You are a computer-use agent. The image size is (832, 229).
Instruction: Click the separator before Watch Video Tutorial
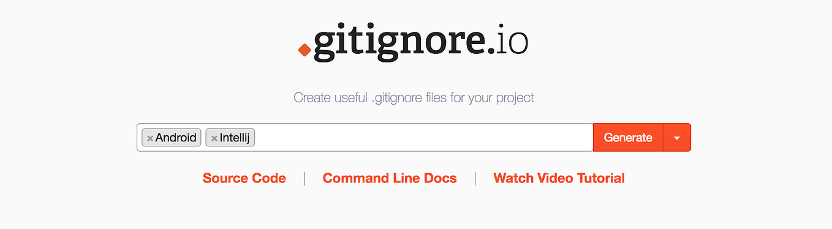[475, 179]
